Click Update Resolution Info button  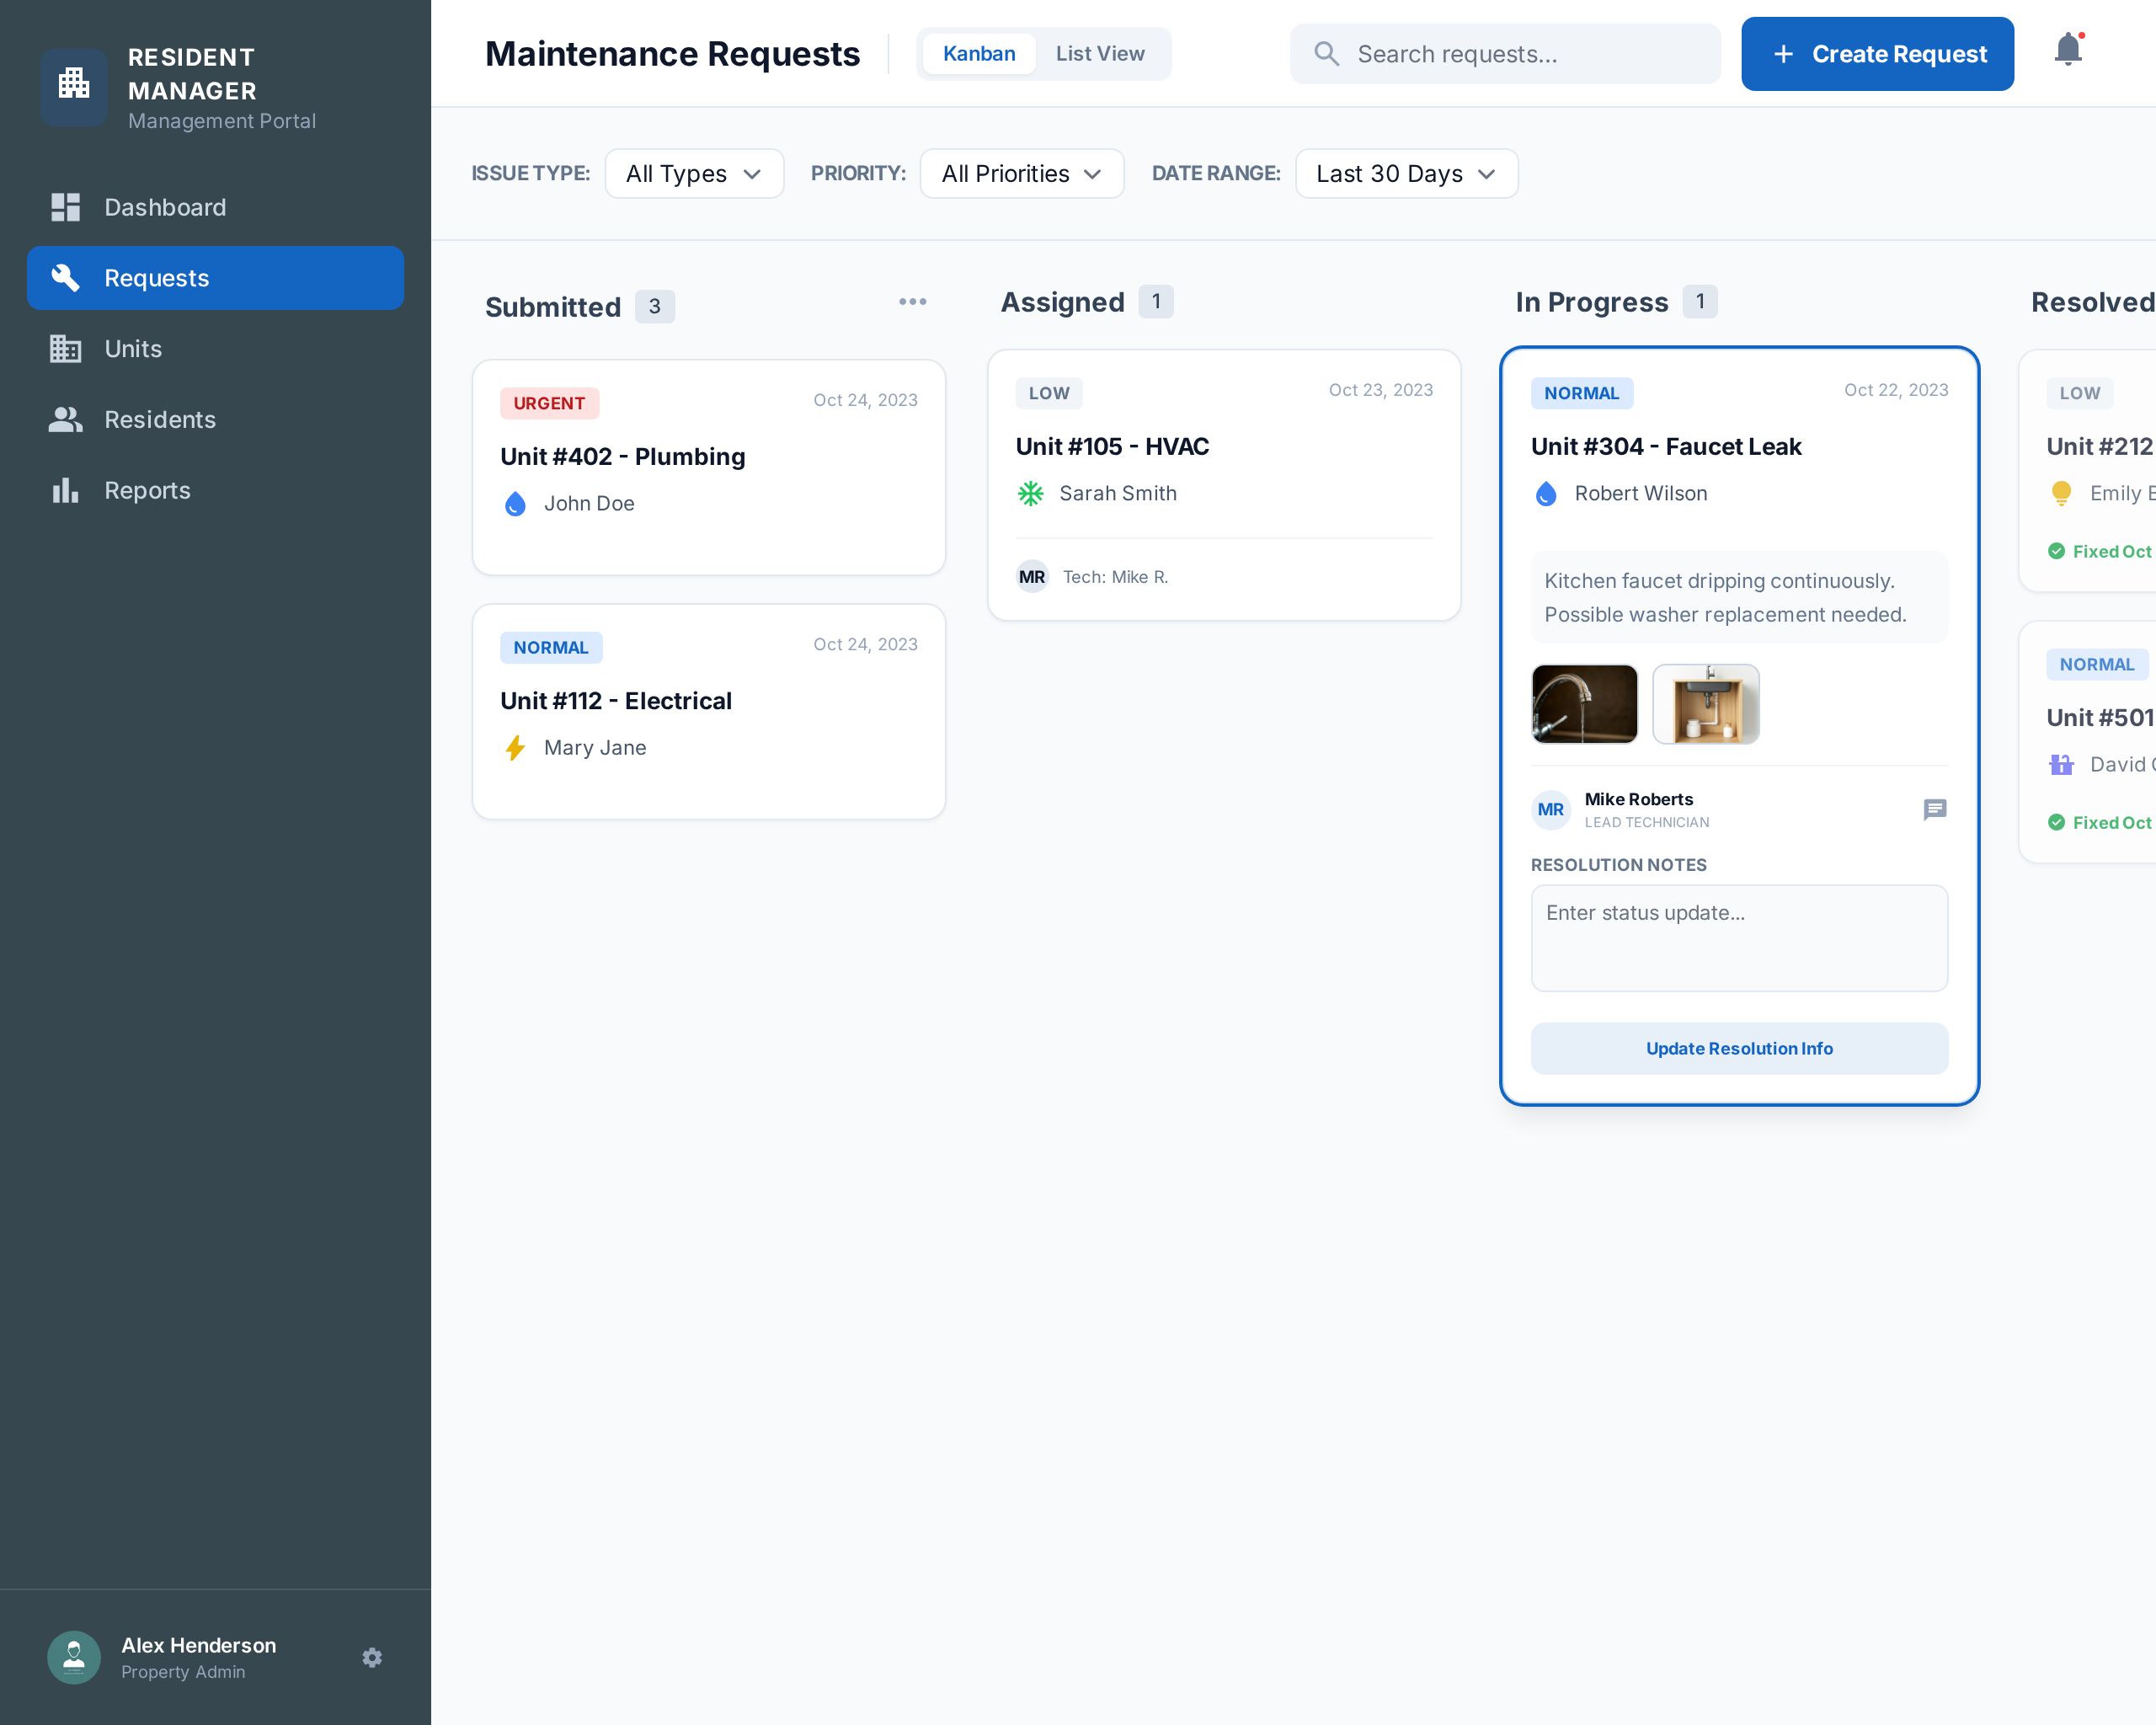[x=1738, y=1048]
